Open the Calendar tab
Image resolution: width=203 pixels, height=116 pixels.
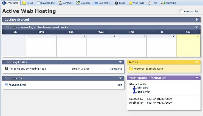(83, 3)
